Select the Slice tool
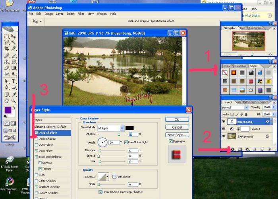Image resolution: width=278 pixels, height=199 pixels. click(x=14, y=48)
